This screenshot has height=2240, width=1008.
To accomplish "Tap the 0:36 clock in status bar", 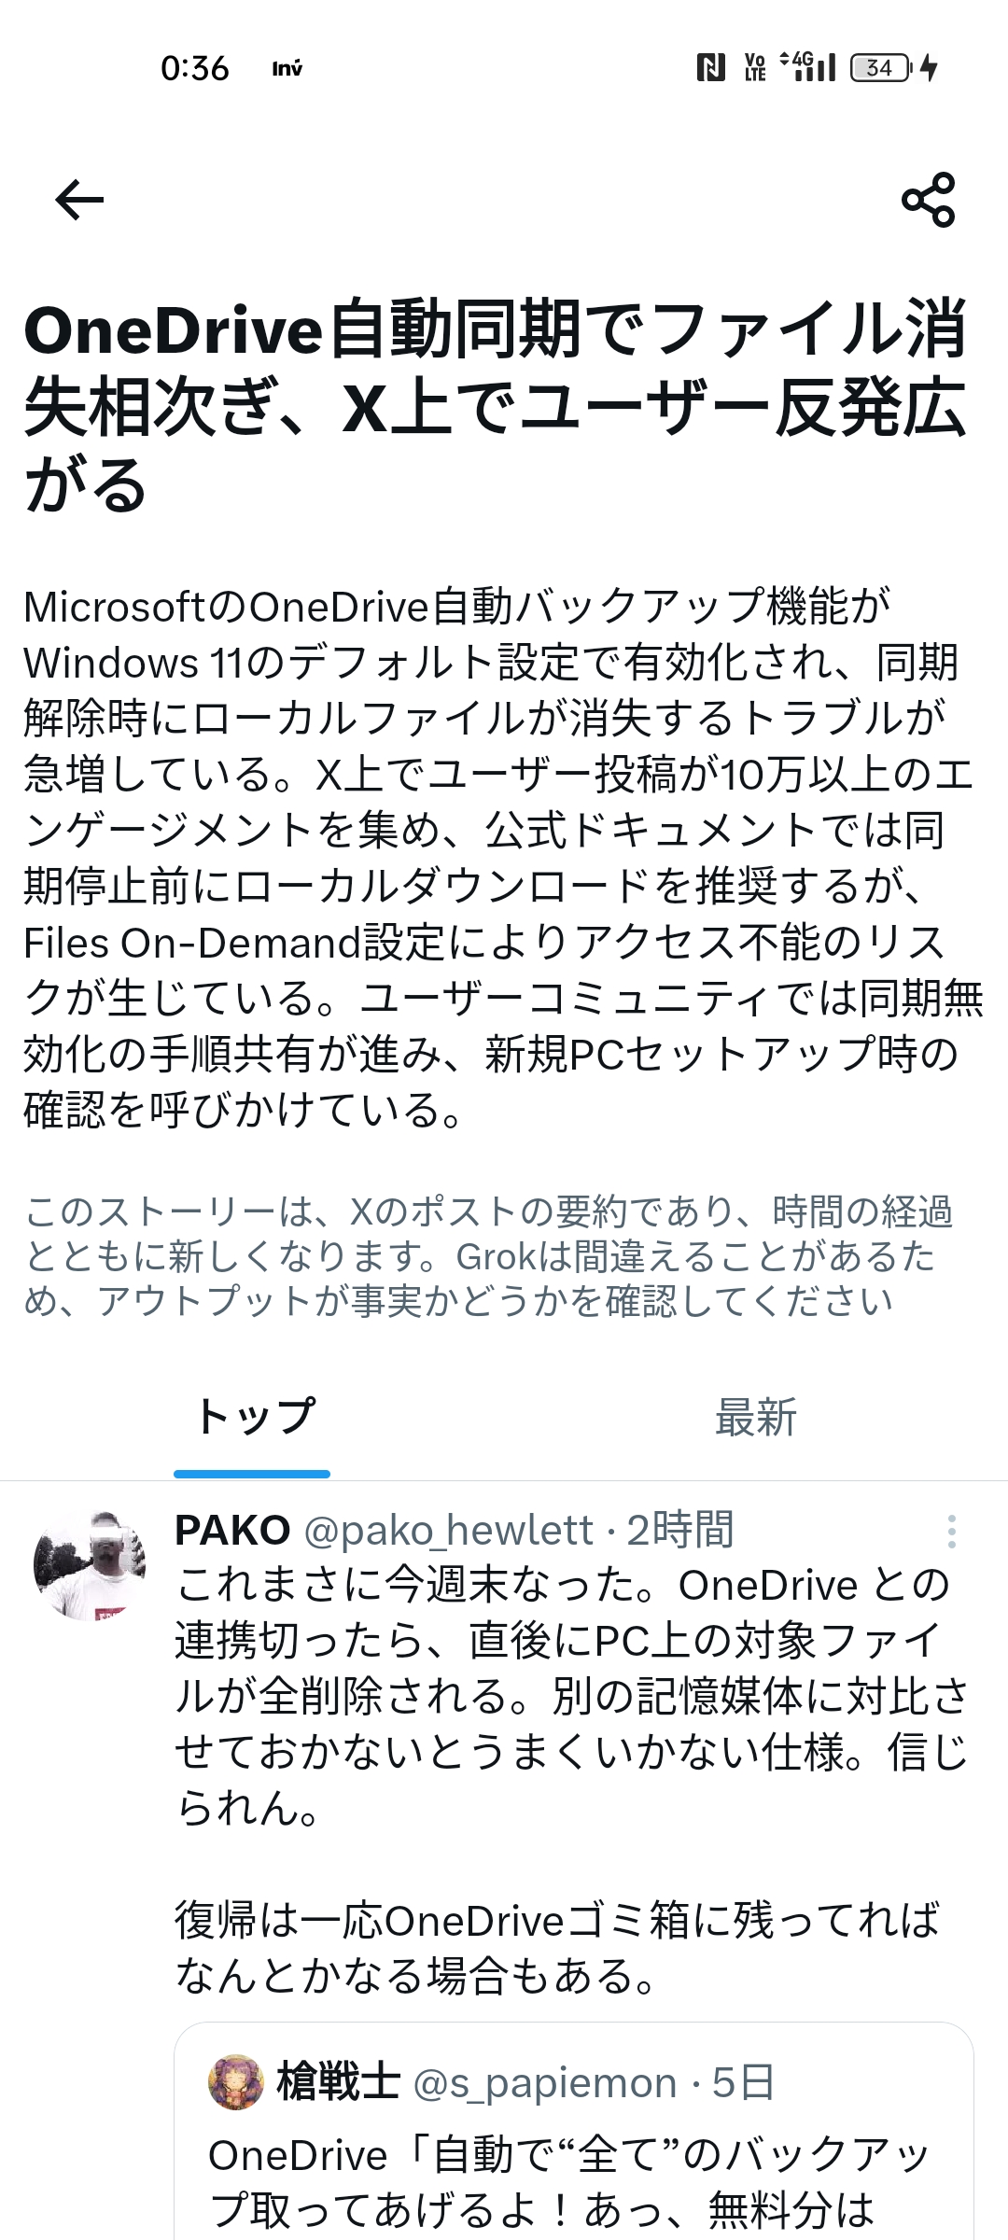I will click(x=194, y=68).
